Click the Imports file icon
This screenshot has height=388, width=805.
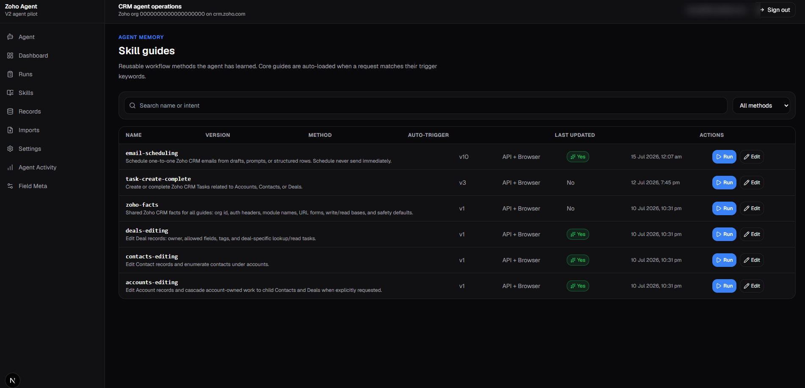click(x=10, y=130)
